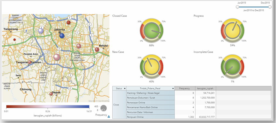Click the 54,714,241 value cell
This screenshot has width=276, height=123.
click(x=206, y=93)
